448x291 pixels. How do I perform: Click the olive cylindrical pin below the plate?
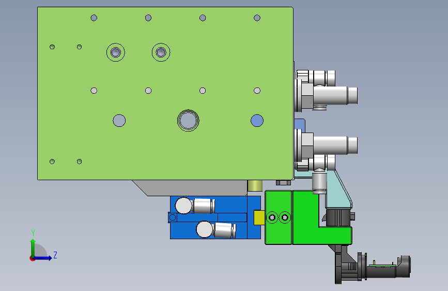(255, 185)
